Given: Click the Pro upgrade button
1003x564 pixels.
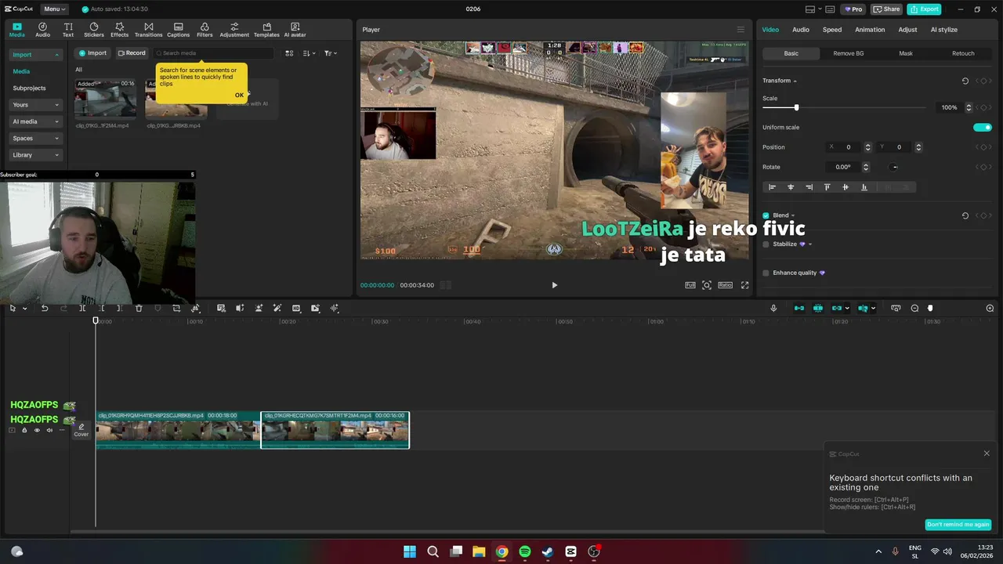Looking at the screenshot, I should (x=853, y=9).
